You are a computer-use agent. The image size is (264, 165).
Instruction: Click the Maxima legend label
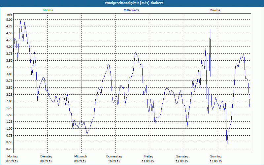click(x=215, y=10)
